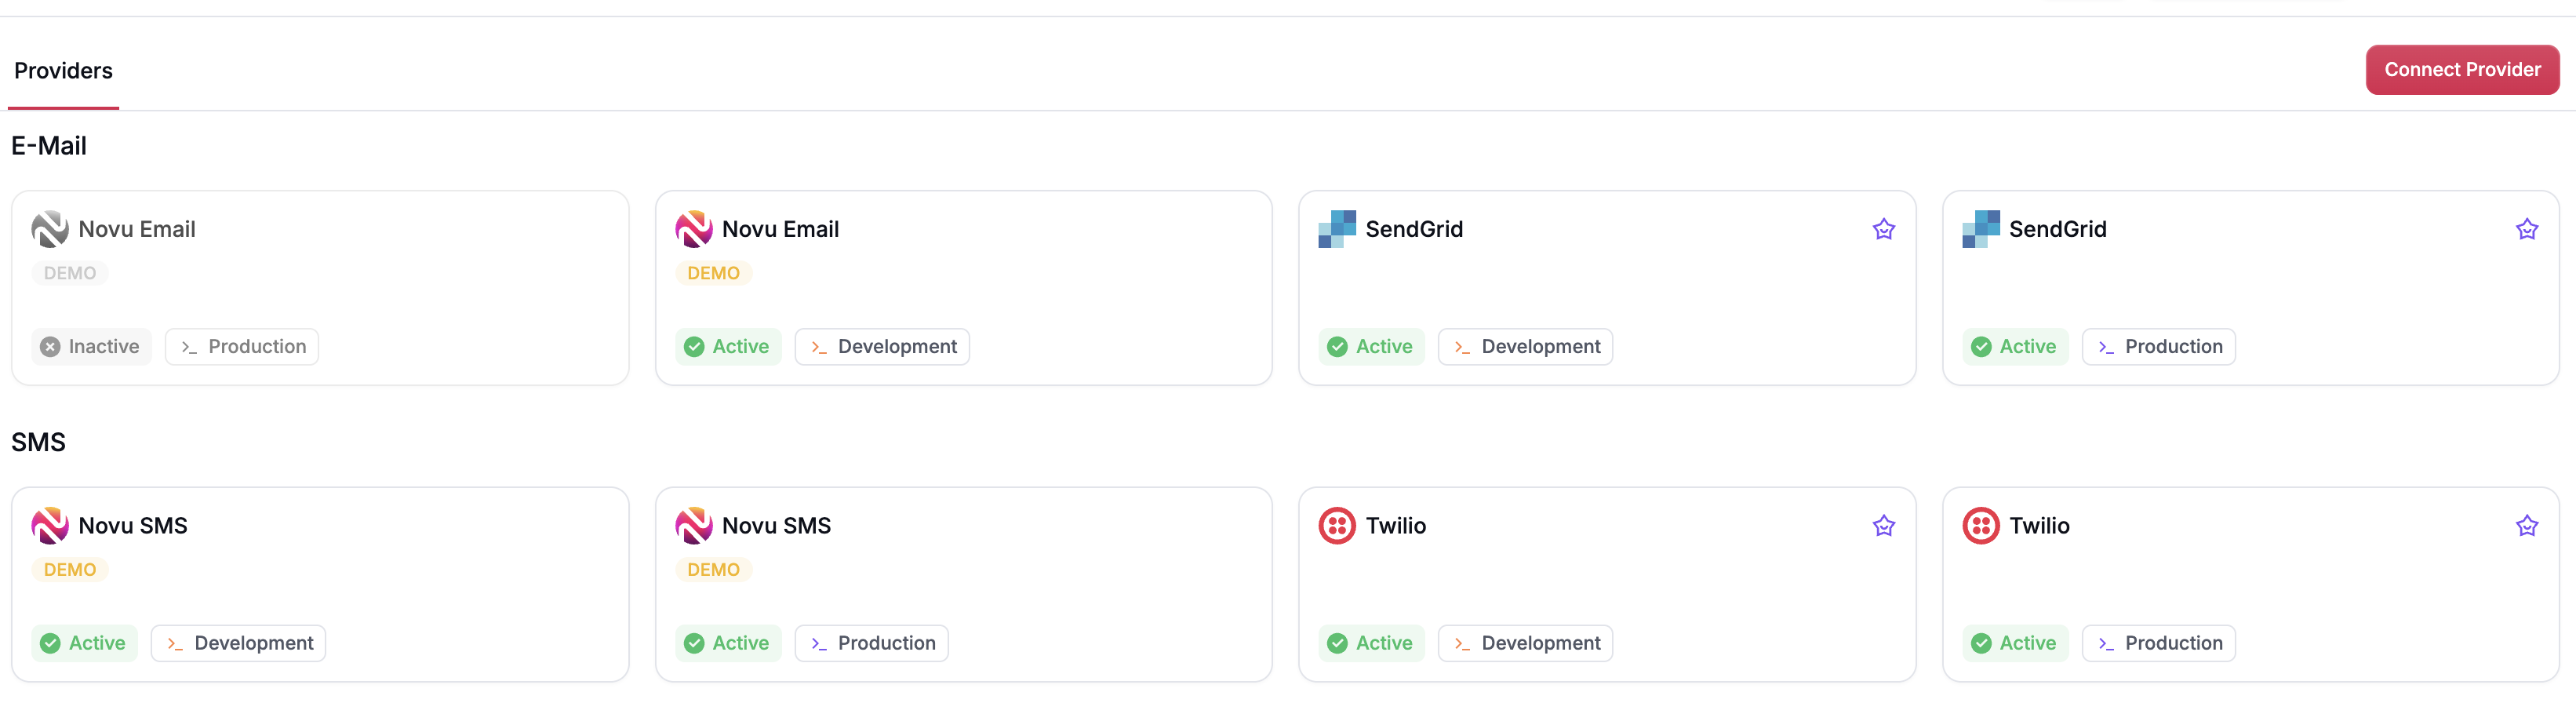Click Production tag on Novu SMS card
2576x703 pixels.
point(871,643)
